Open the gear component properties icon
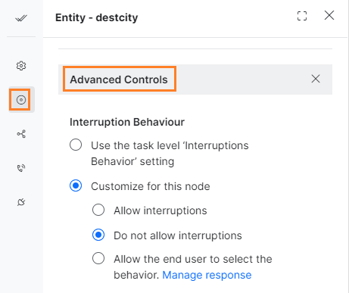 (x=21, y=66)
